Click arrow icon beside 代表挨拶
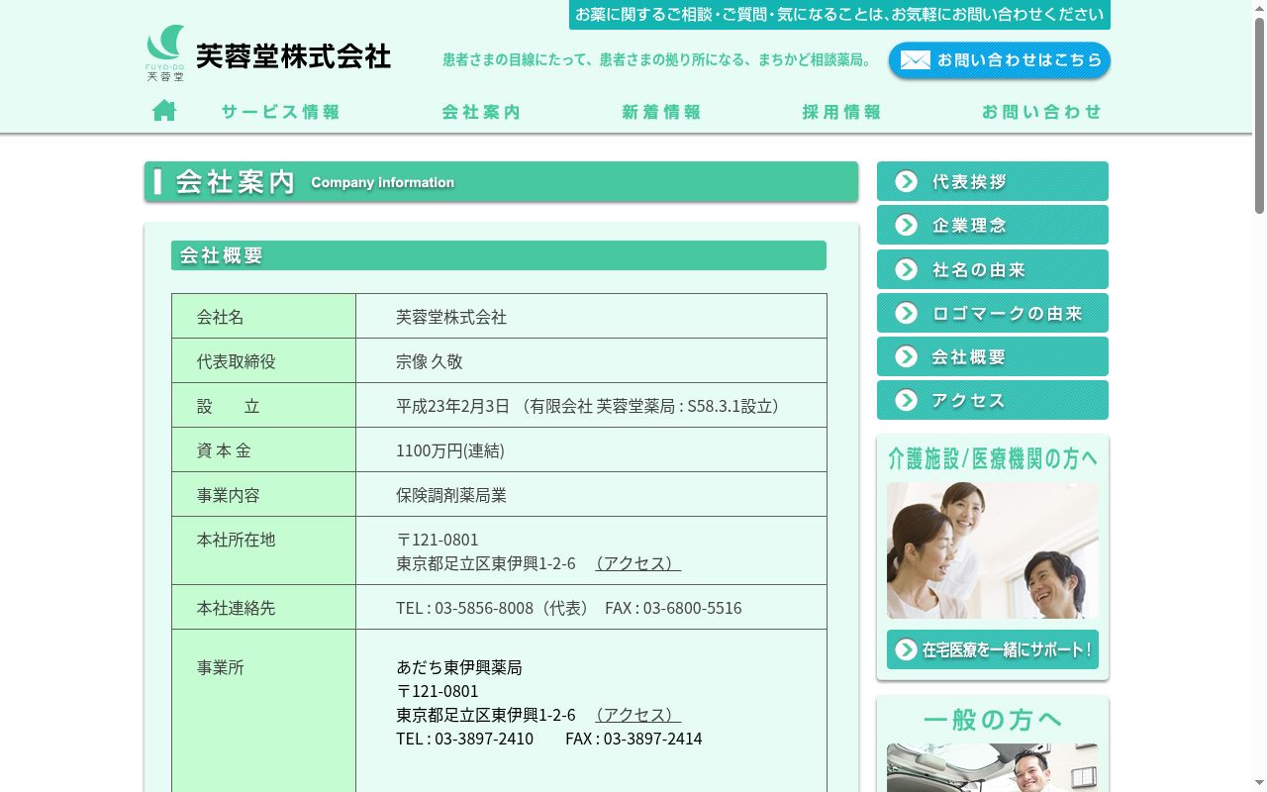The height and width of the screenshot is (792, 1267). click(x=906, y=181)
